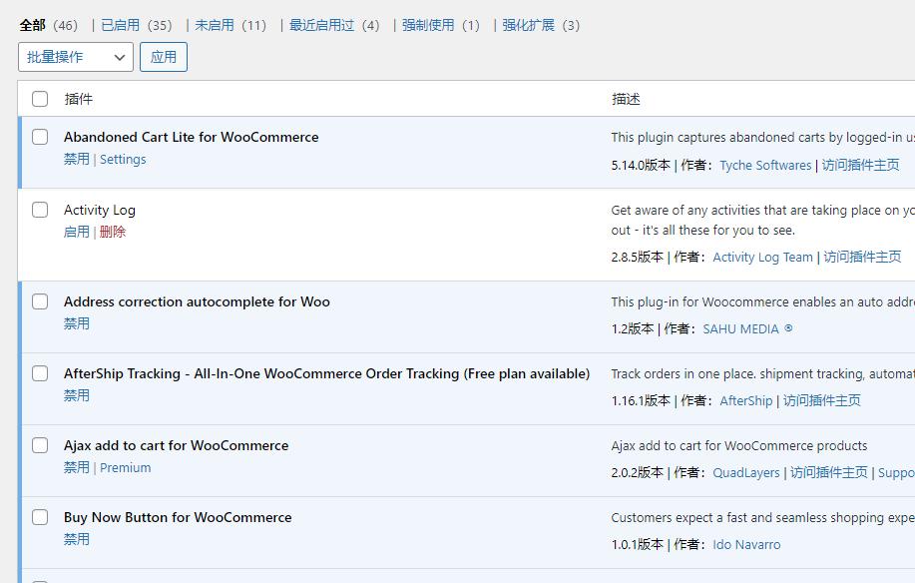
Task: Click the 应用 apply button
Action: [x=164, y=57]
